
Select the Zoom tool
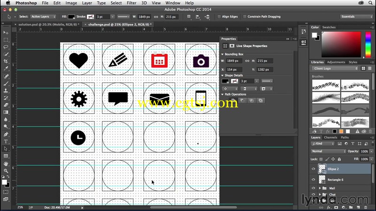[6, 171]
